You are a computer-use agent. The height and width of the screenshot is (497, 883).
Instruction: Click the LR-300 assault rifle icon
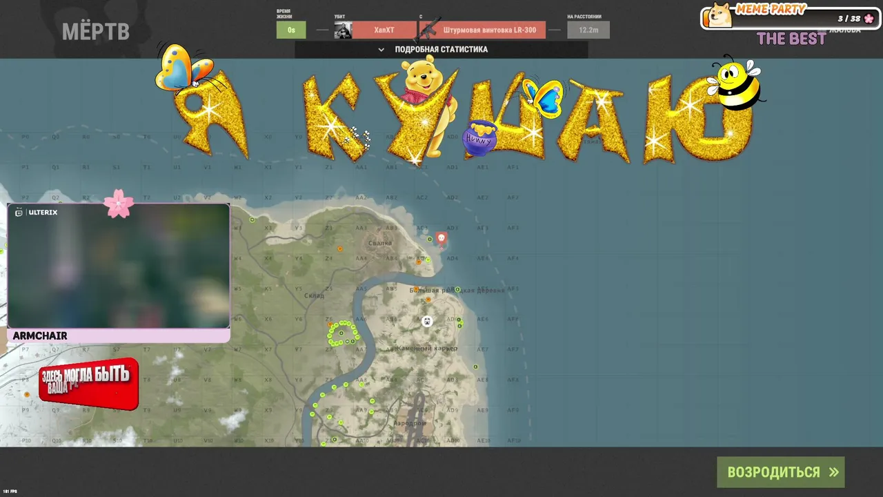pos(429,30)
